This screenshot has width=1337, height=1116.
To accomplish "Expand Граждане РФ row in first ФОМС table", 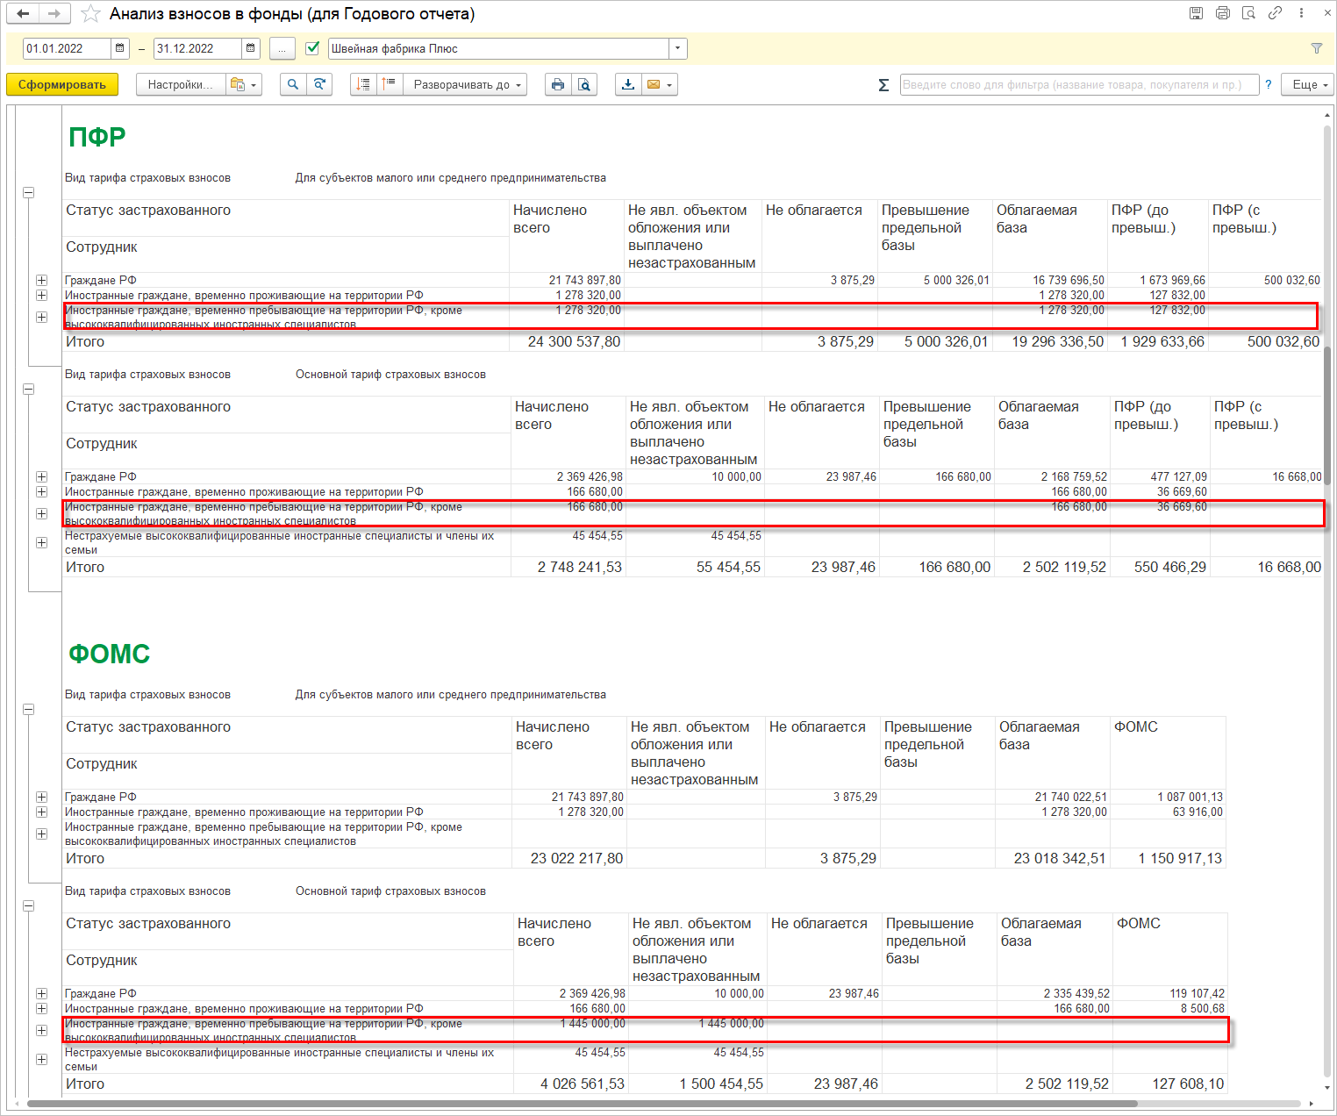I will pos(41,797).
